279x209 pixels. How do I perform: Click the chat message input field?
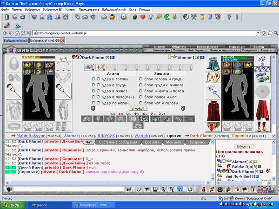69,189
